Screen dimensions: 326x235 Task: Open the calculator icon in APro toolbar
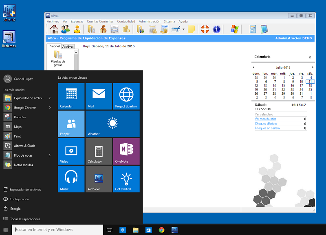click(x=253, y=29)
